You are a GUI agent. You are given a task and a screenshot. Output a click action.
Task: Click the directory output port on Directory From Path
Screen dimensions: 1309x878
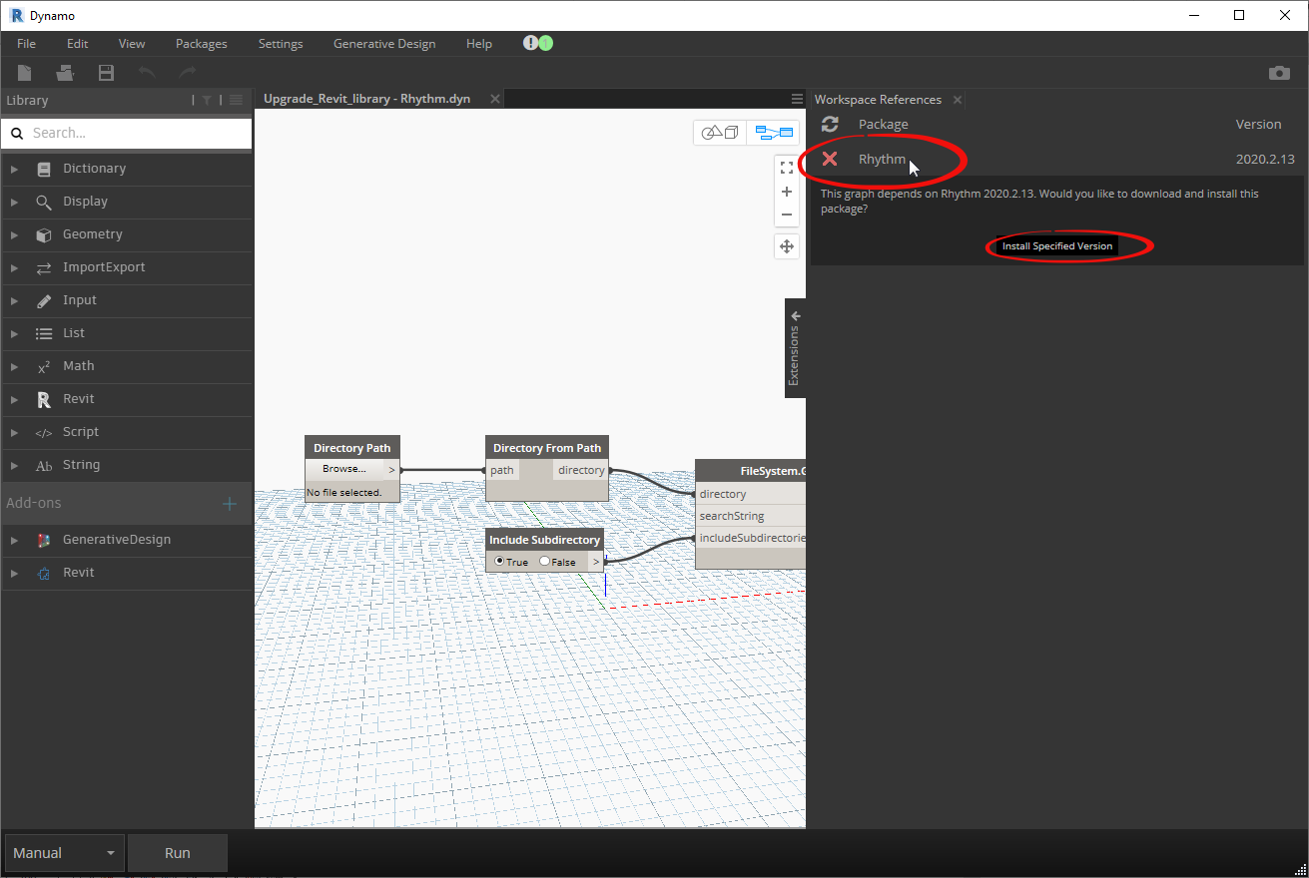(581, 470)
